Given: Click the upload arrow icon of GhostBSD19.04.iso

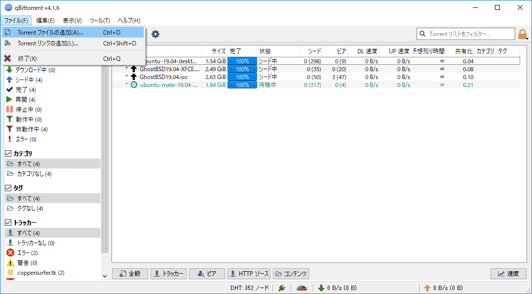Looking at the screenshot, I should (134, 77).
